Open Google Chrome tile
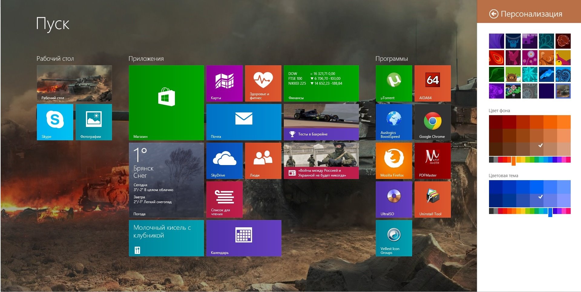The width and height of the screenshot is (581, 292). pos(432,122)
